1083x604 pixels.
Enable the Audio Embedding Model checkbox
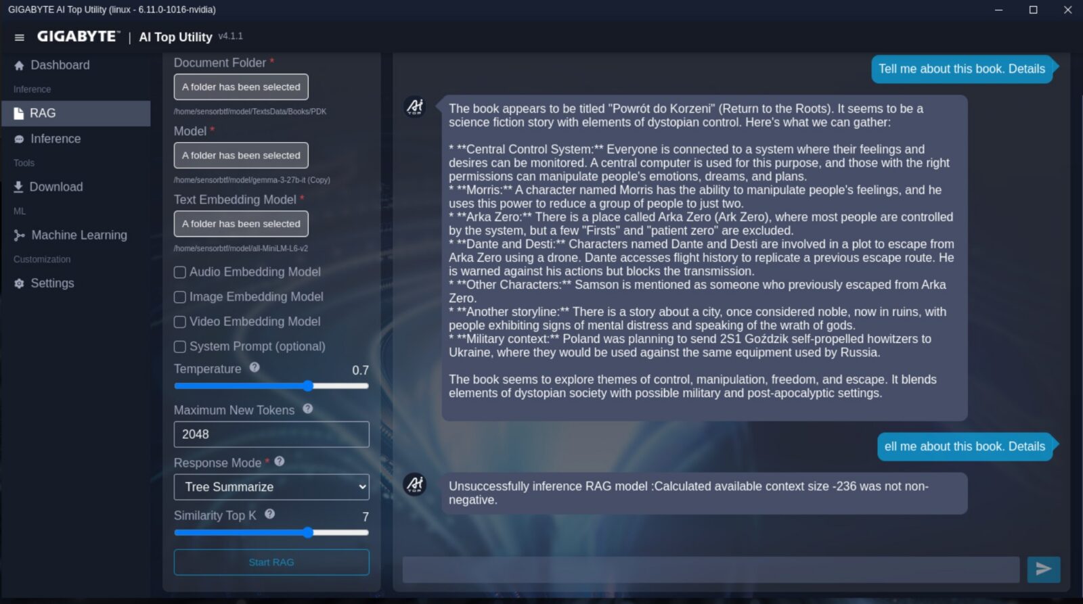180,272
